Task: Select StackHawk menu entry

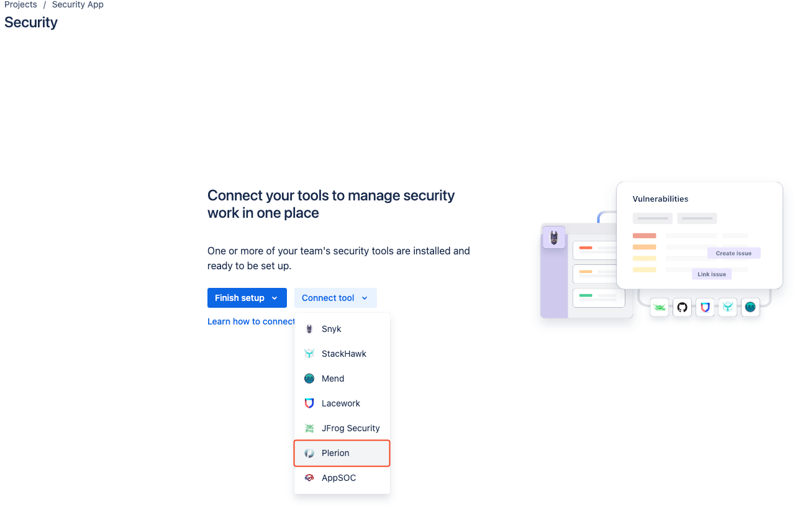Action: pyautogui.click(x=342, y=354)
